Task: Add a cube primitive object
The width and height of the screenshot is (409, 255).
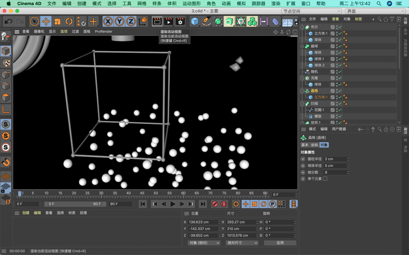Action: (195, 21)
